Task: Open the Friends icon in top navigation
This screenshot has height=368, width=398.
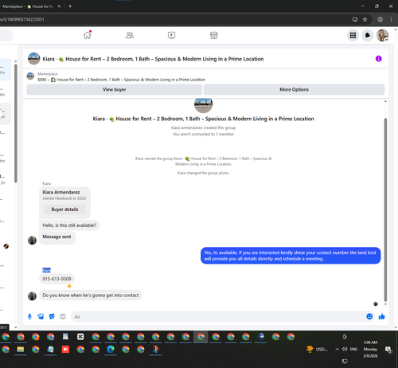Action: (x=130, y=35)
